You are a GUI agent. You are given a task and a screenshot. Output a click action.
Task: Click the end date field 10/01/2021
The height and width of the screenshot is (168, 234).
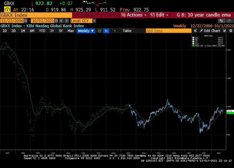[43, 21]
